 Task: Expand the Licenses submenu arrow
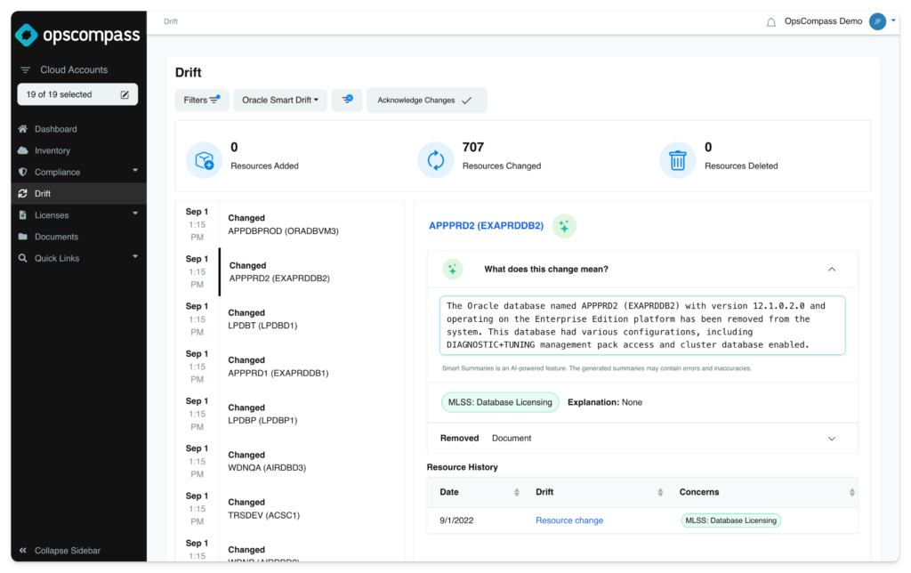pos(135,214)
